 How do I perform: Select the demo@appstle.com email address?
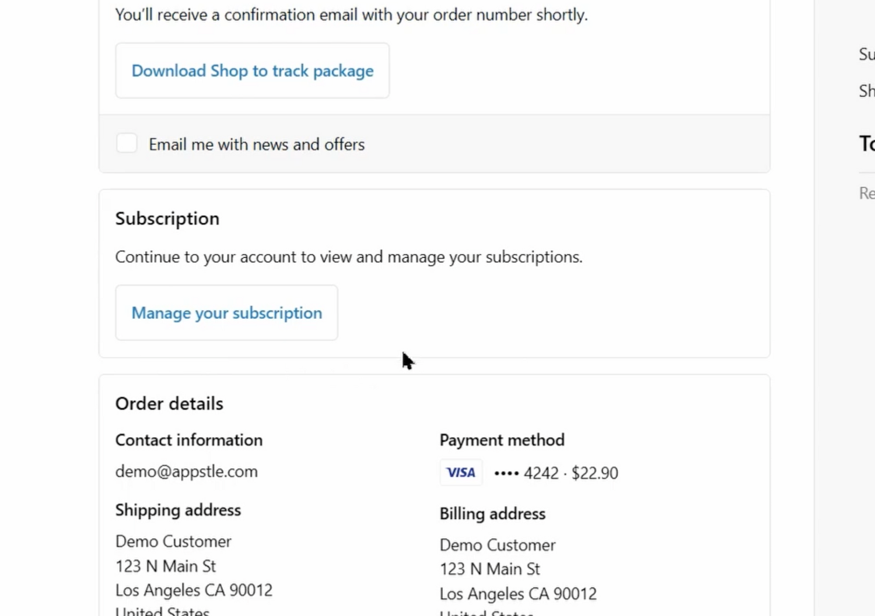coord(186,471)
